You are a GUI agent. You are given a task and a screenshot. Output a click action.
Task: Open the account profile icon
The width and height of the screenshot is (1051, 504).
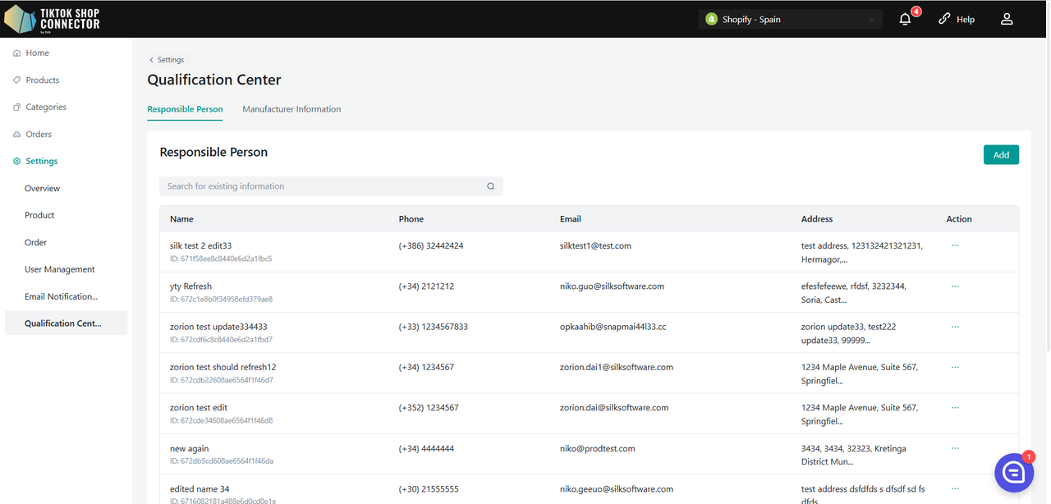[x=1007, y=18]
